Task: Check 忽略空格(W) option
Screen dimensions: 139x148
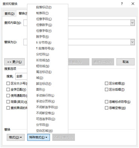Action: click(x=106, y=108)
